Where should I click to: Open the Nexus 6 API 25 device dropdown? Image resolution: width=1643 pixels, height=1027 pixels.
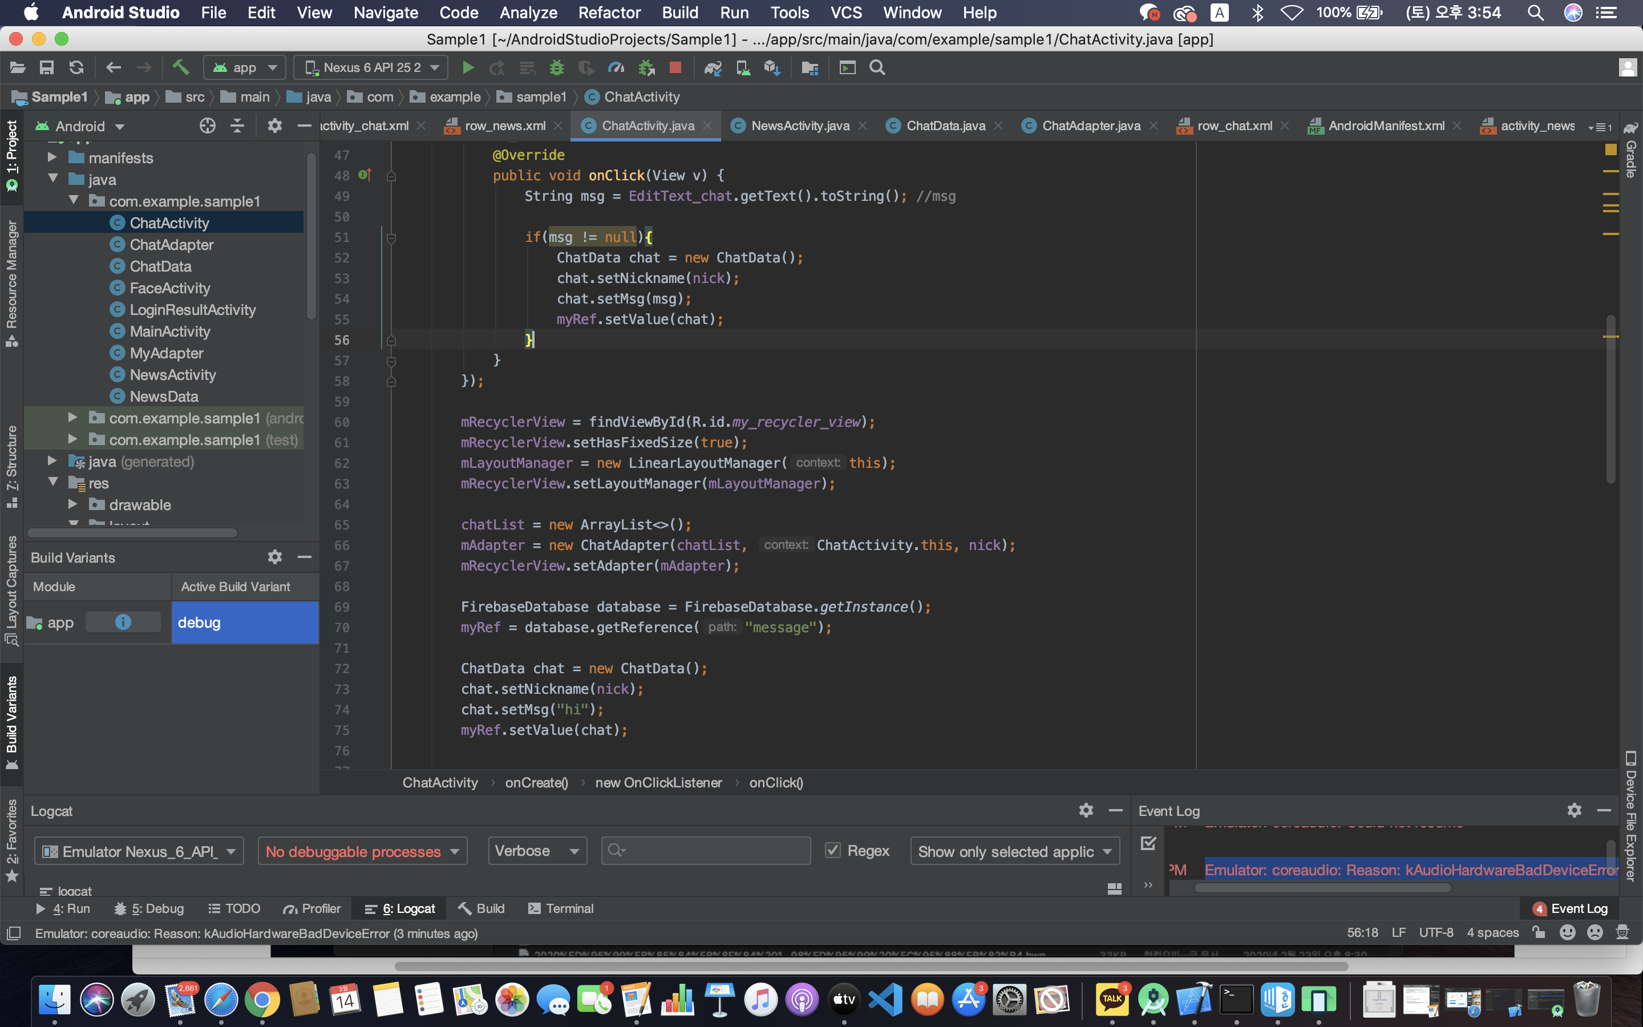[x=372, y=68]
